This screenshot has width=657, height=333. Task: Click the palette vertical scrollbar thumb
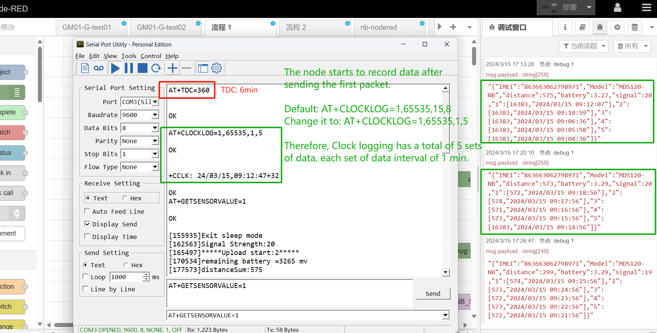click(40, 74)
